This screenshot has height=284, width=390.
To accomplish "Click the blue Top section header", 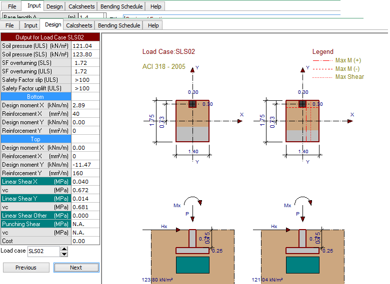I will click(36, 139).
